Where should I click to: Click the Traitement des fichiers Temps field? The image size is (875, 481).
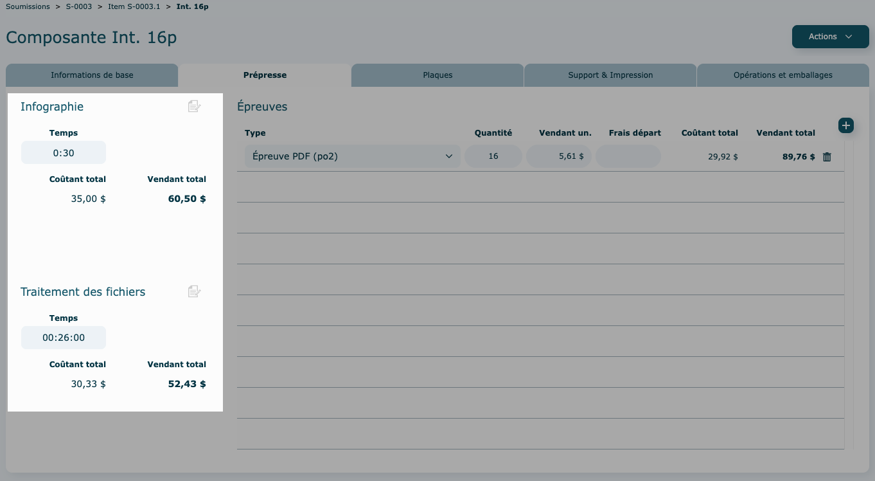(x=64, y=338)
